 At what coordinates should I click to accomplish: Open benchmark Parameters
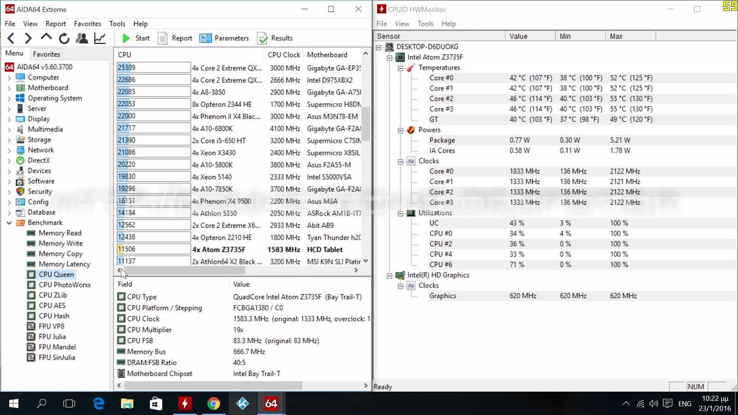coord(224,38)
